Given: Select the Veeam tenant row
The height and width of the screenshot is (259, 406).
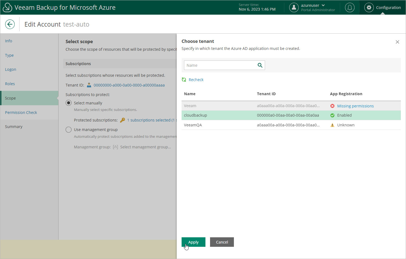Looking at the screenshot, I should [291, 106].
